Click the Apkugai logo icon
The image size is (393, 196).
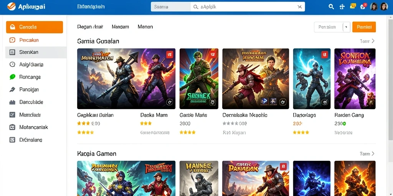pyautogui.click(x=11, y=6)
